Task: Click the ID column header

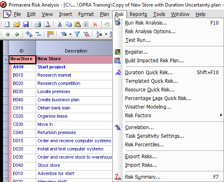Action: (x=22, y=48)
